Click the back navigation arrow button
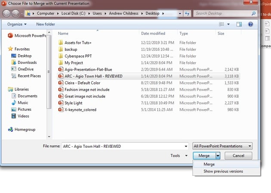Screen dimensions: 271x193 coord(7,13)
